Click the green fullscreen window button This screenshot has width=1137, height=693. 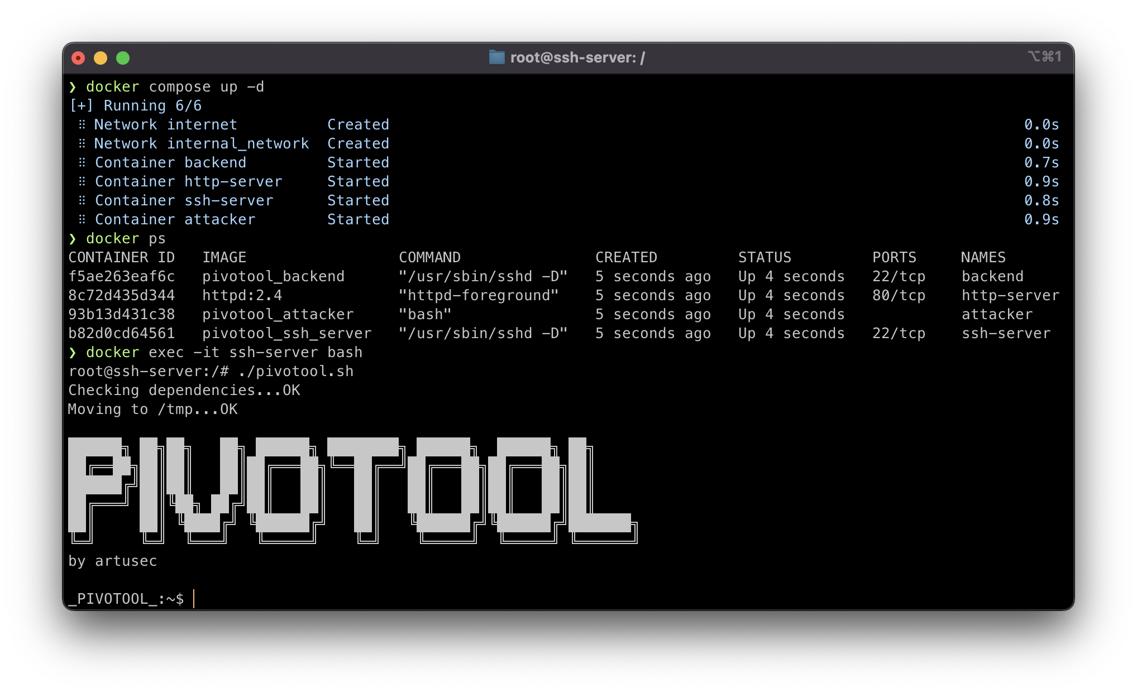tap(123, 58)
